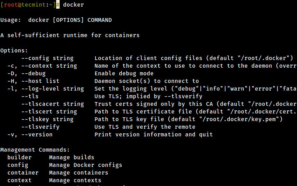Viewport: 297px width, 186px height.
Task: Click the --version option flag
Action: [37, 135]
